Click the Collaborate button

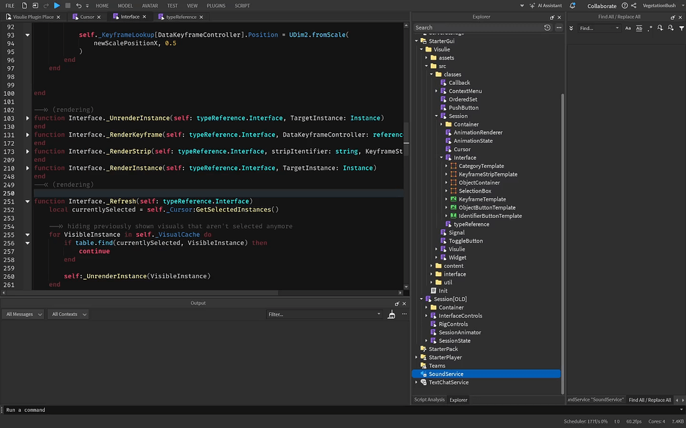(601, 5)
